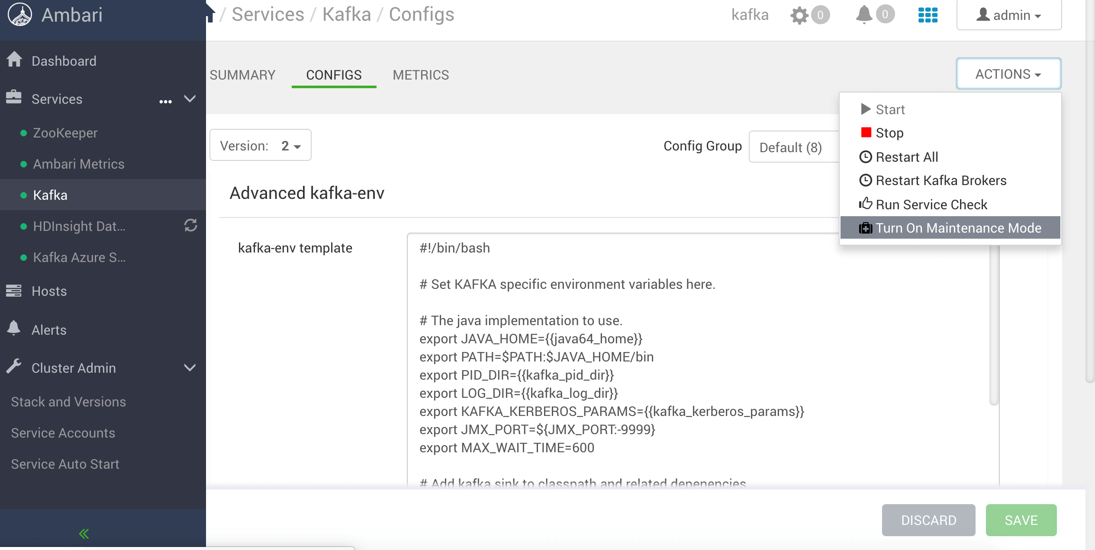Open the views grid icon
This screenshot has width=1095, height=550.
click(x=928, y=15)
